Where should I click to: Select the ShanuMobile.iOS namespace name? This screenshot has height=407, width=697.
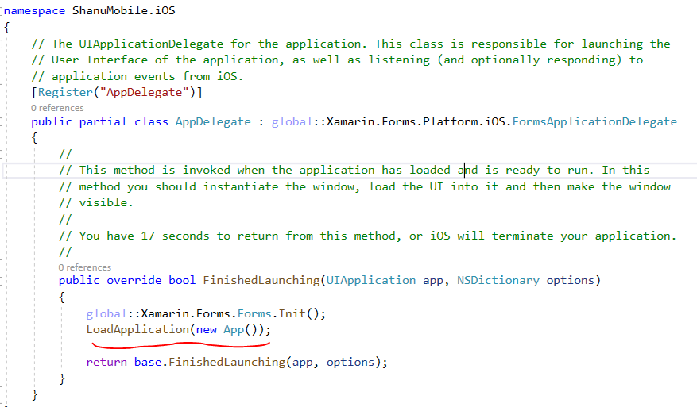(124, 10)
